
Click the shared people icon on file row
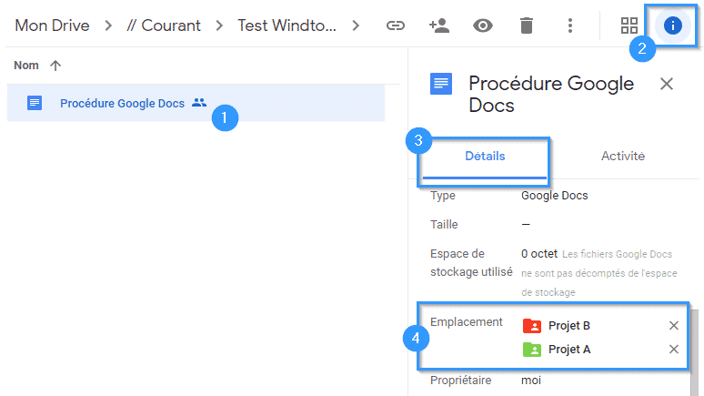click(199, 103)
